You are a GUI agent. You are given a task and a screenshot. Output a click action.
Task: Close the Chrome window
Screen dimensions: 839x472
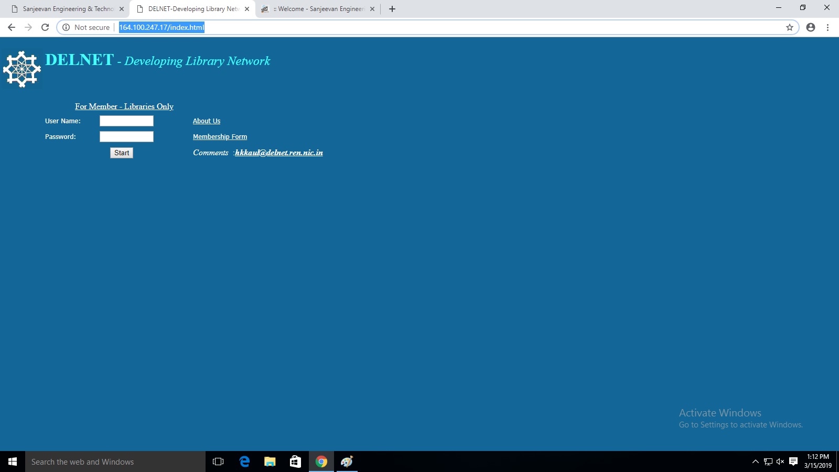[x=827, y=8]
